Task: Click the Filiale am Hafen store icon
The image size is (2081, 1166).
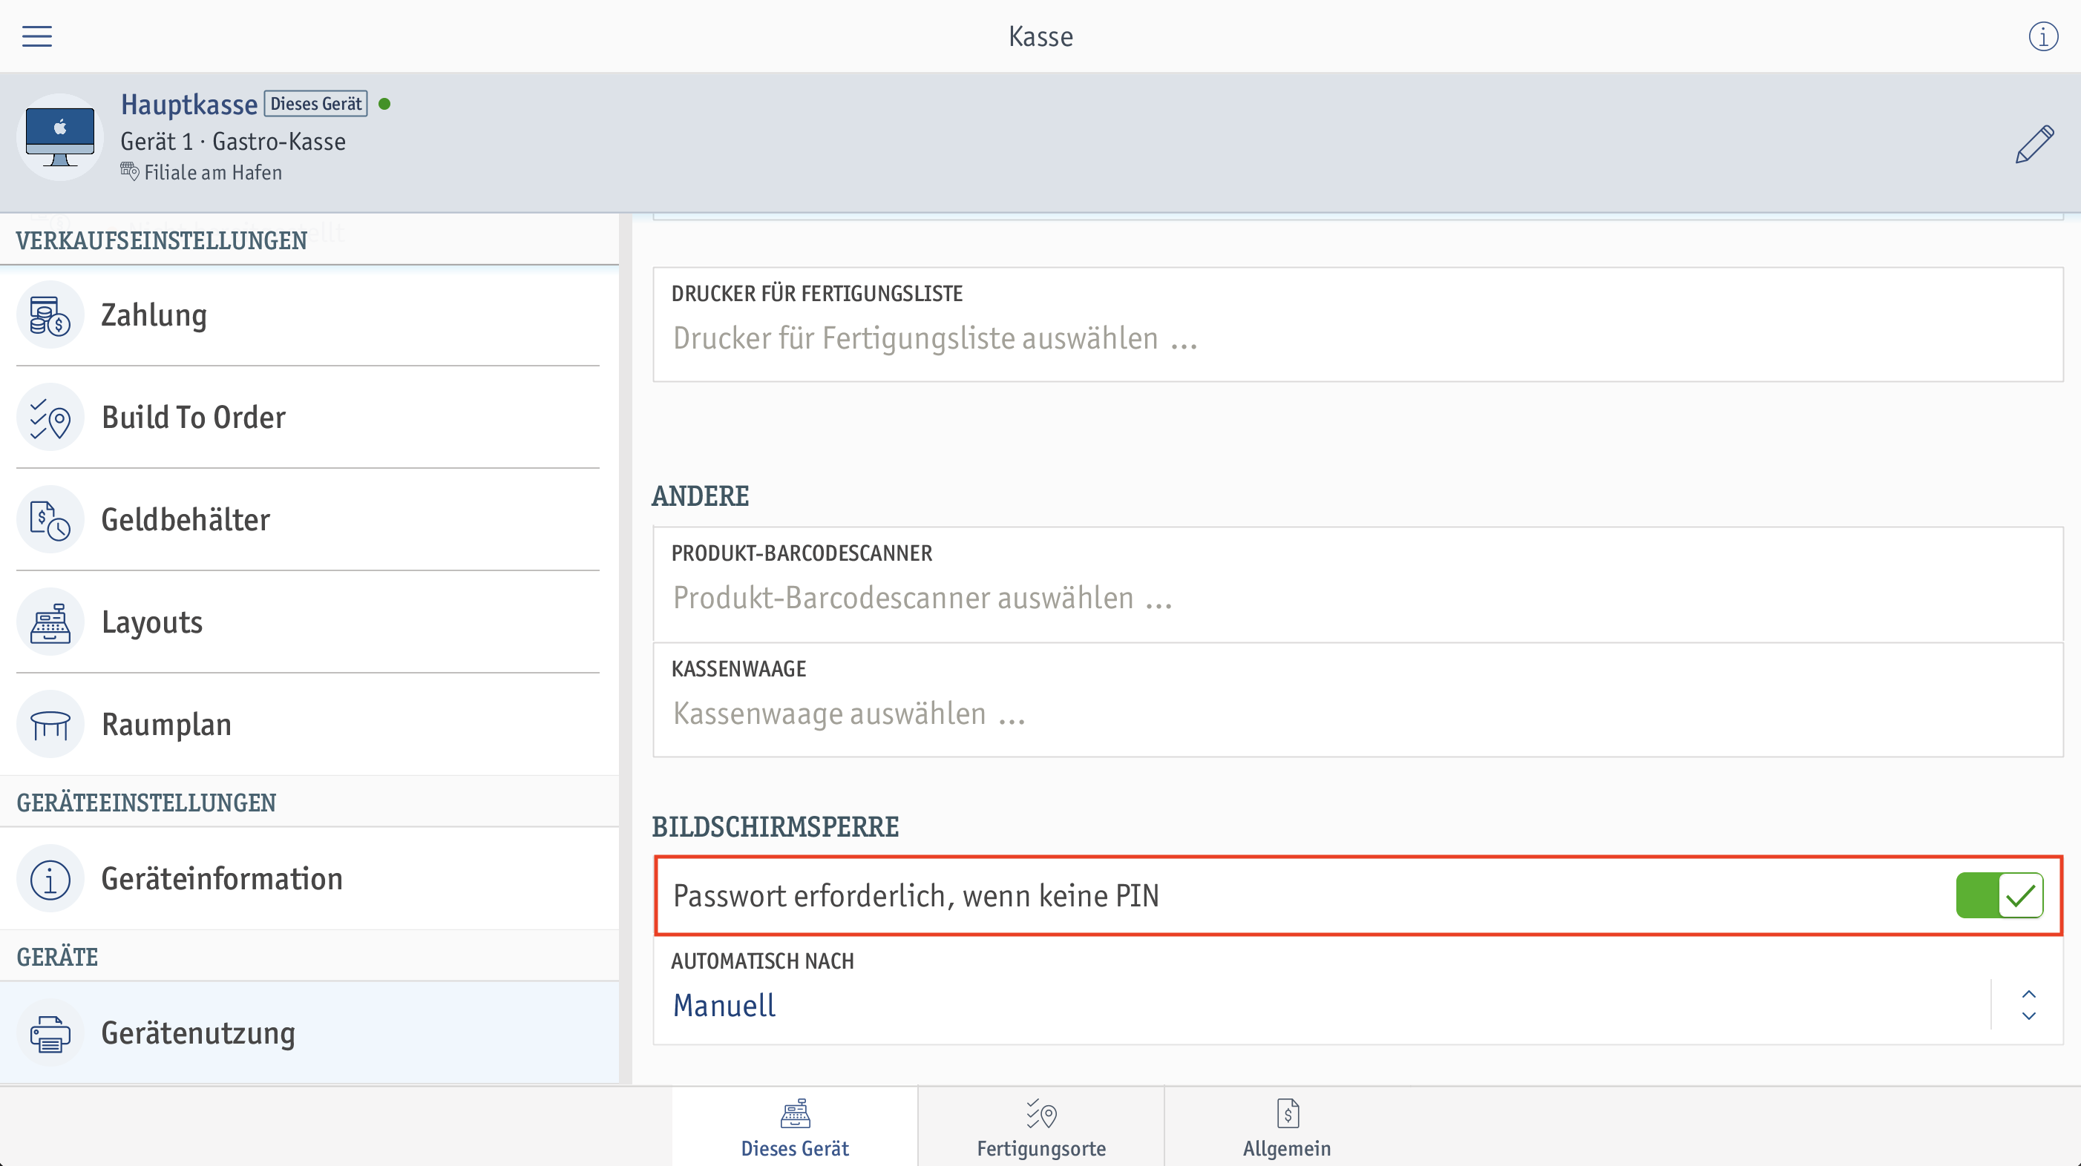Action: [129, 171]
